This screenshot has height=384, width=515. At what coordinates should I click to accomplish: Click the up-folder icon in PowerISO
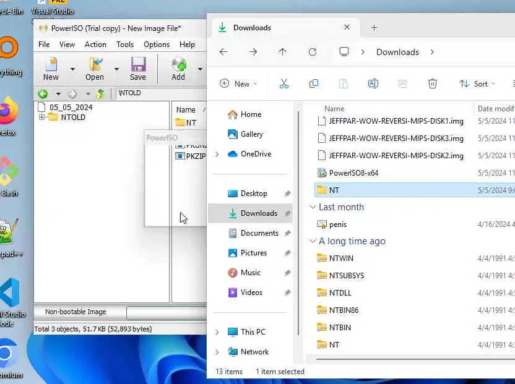pyautogui.click(x=100, y=94)
